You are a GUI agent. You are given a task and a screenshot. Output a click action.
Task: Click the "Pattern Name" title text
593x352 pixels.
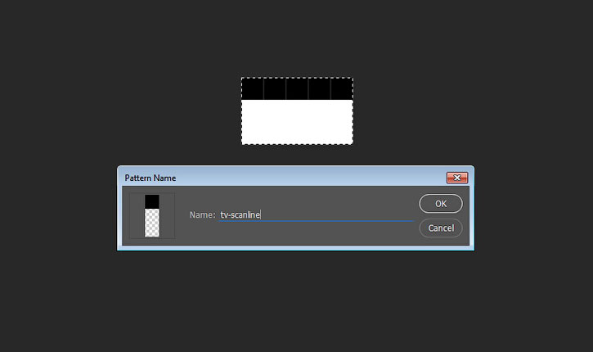click(x=150, y=178)
